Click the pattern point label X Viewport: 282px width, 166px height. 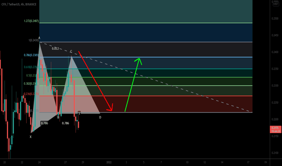(31, 137)
